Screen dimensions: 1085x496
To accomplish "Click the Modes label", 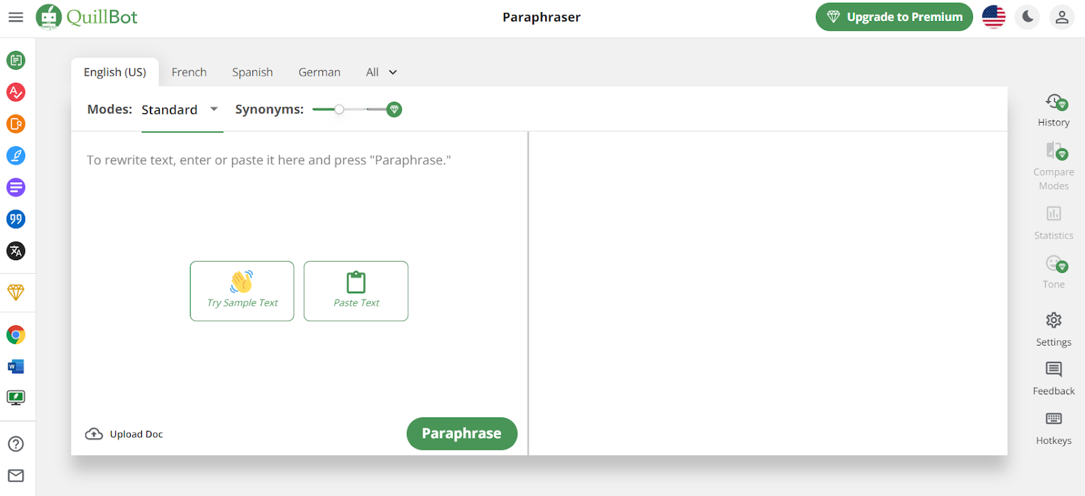I will pos(110,110).
